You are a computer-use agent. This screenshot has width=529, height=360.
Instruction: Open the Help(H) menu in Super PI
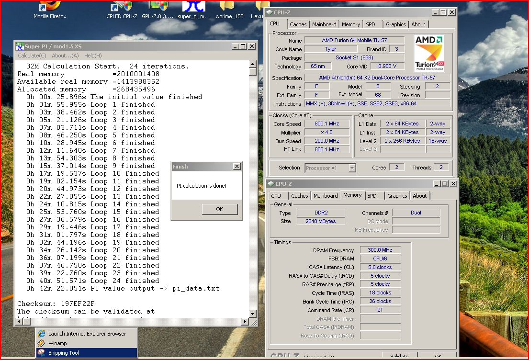point(93,56)
